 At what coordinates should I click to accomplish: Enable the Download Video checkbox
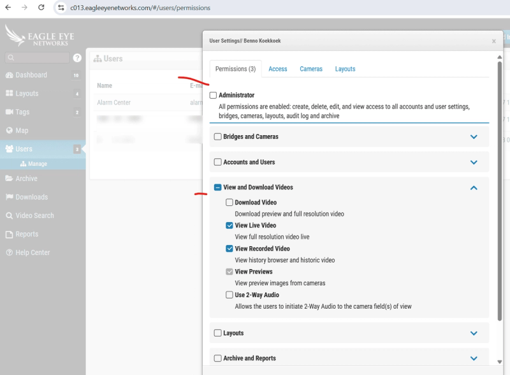[x=229, y=202]
